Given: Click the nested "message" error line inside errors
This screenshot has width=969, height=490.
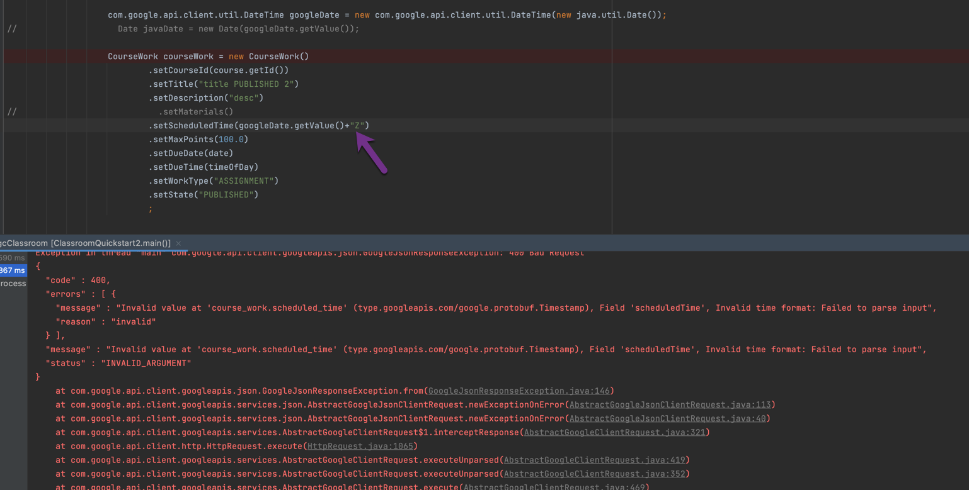Looking at the screenshot, I should coord(496,308).
